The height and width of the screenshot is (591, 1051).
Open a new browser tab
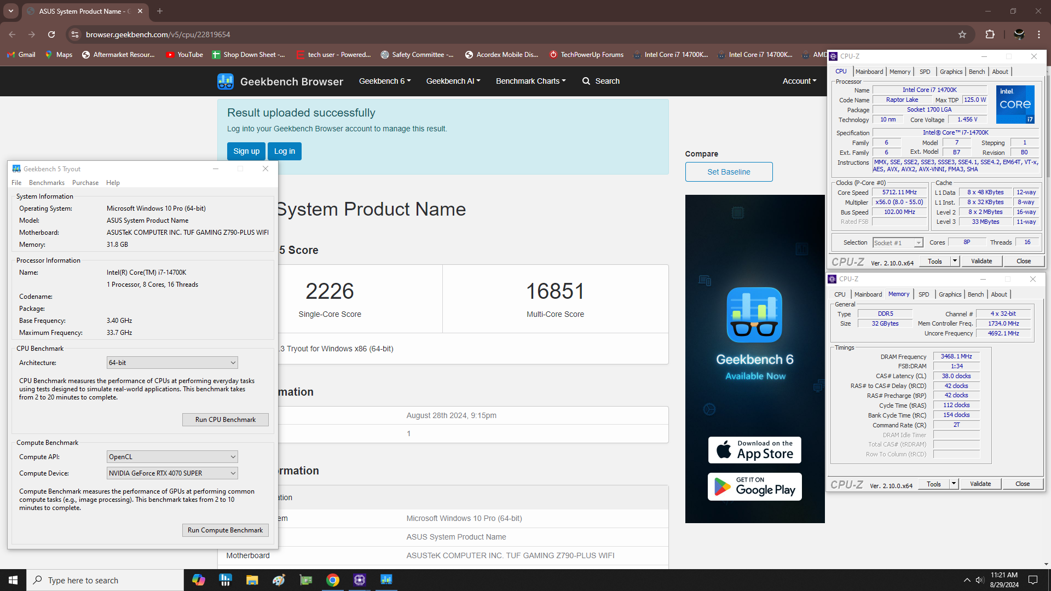coord(160,11)
